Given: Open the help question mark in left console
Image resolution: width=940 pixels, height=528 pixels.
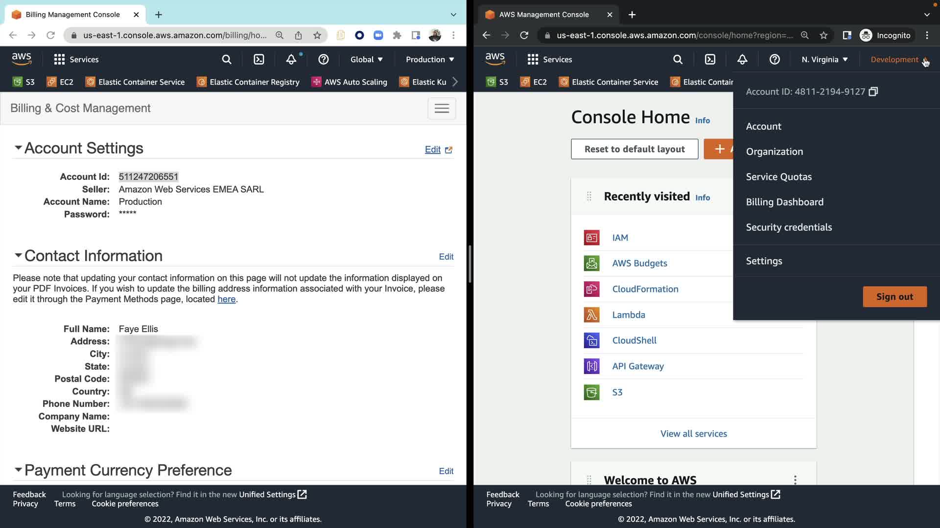Looking at the screenshot, I should click(323, 60).
